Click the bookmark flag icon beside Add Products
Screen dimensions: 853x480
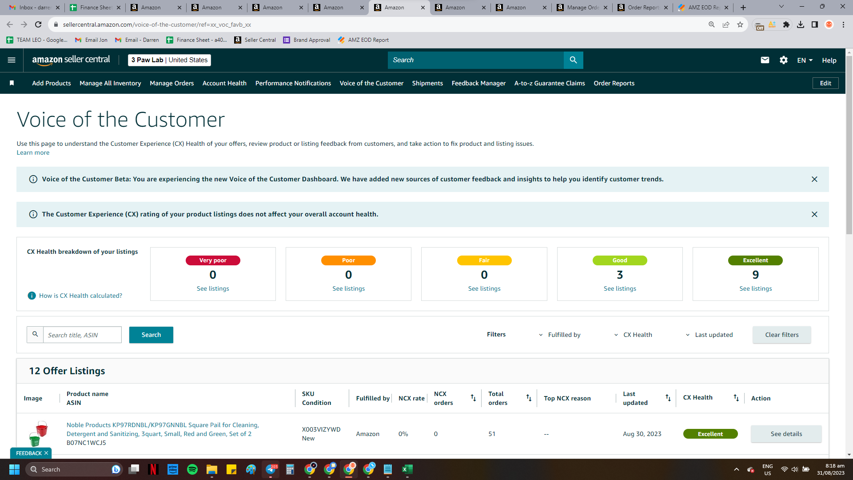(12, 83)
